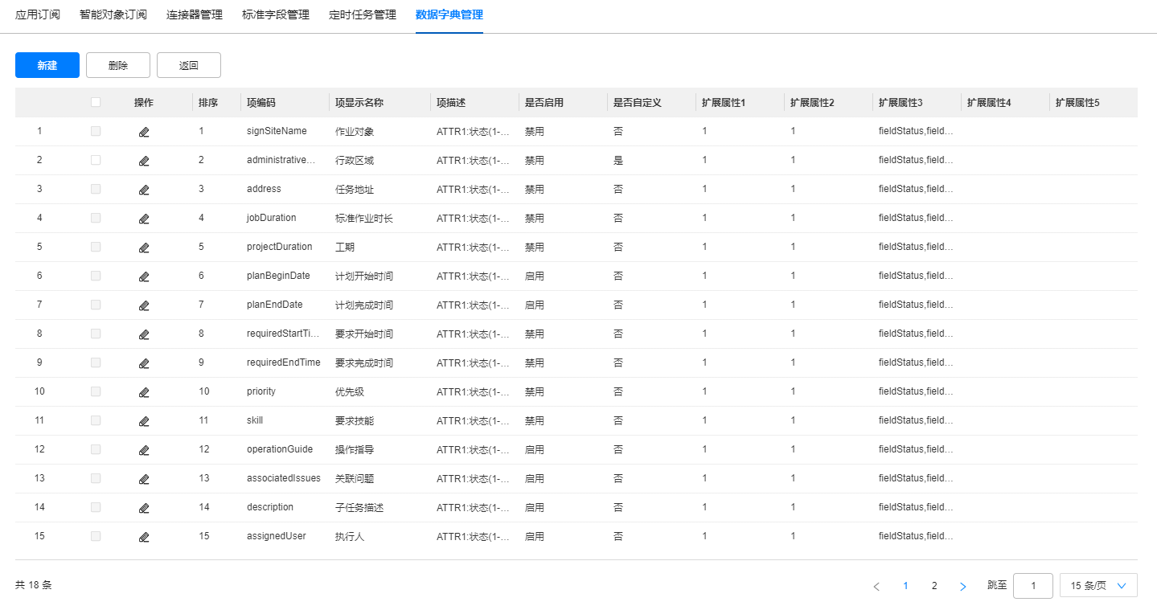
Task: Toggle the select-all header checkbox
Action: [96, 102]
